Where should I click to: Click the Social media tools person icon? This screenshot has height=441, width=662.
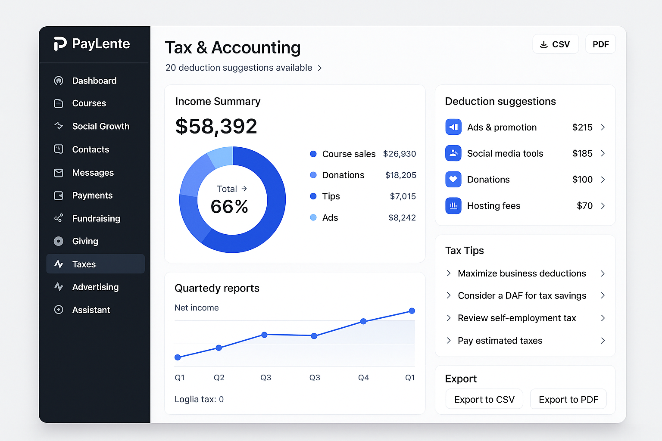pos(453,153)
